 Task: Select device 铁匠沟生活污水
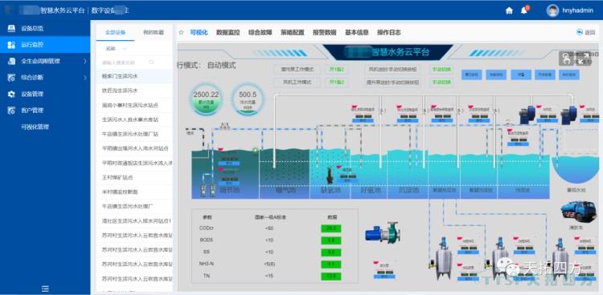point(133,91)
